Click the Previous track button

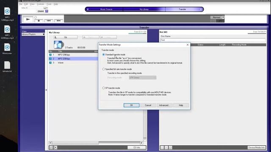[49, 21]
